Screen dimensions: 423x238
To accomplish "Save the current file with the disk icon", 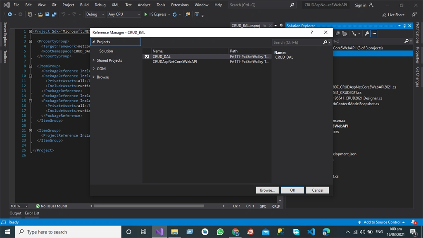I will [x=47, y=14].
